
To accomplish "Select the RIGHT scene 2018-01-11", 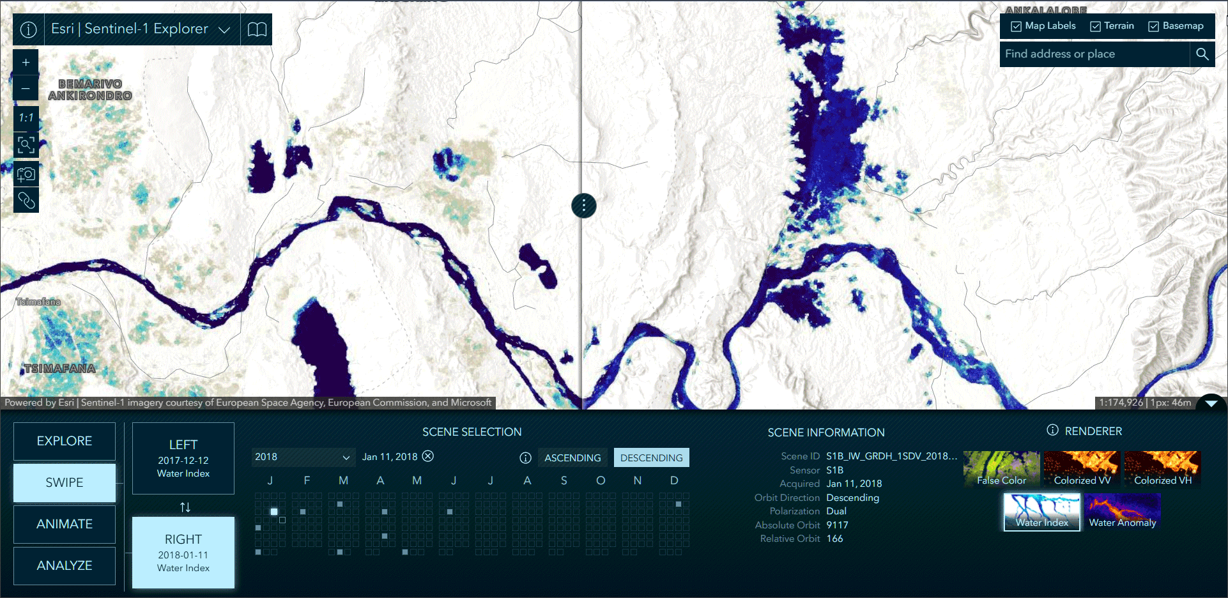I will 183,553.
